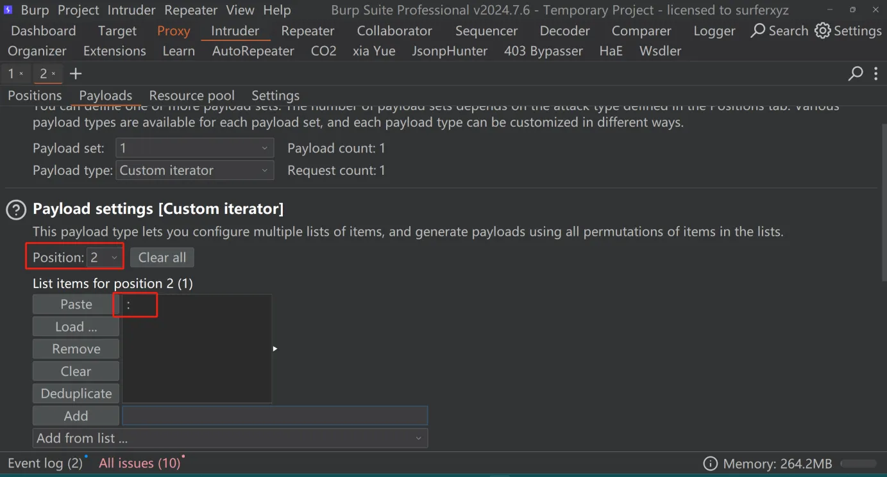
Task: Open the three-dot options menu
Action: (875, 74)
